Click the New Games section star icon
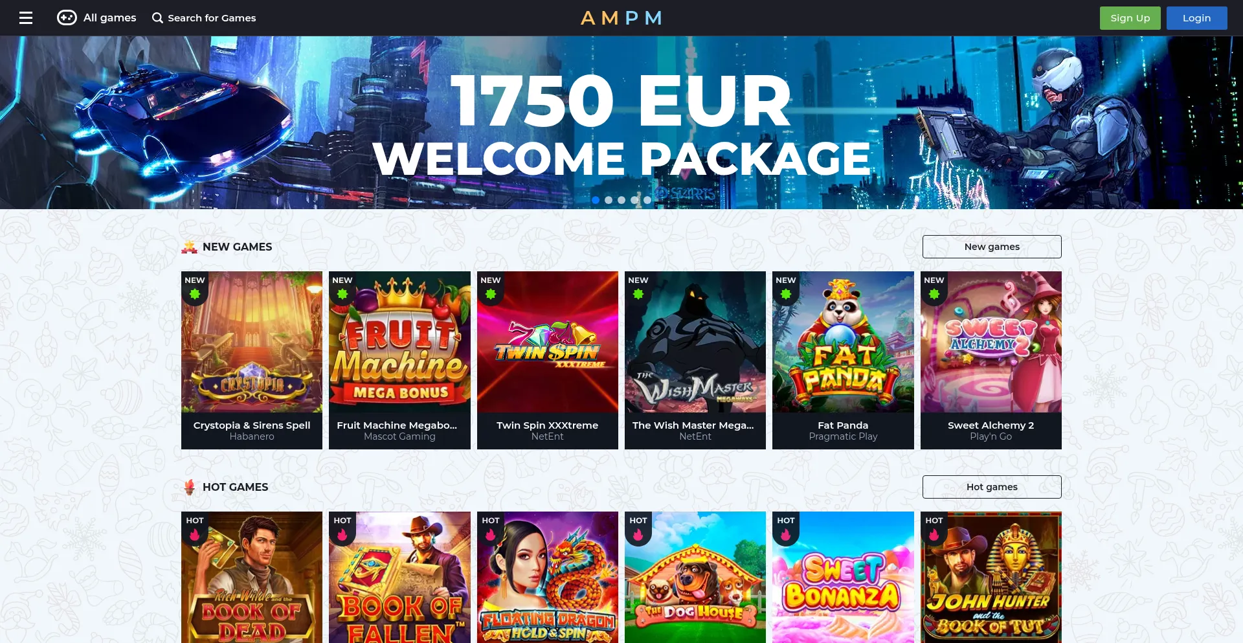 click(x=189, y=247)
